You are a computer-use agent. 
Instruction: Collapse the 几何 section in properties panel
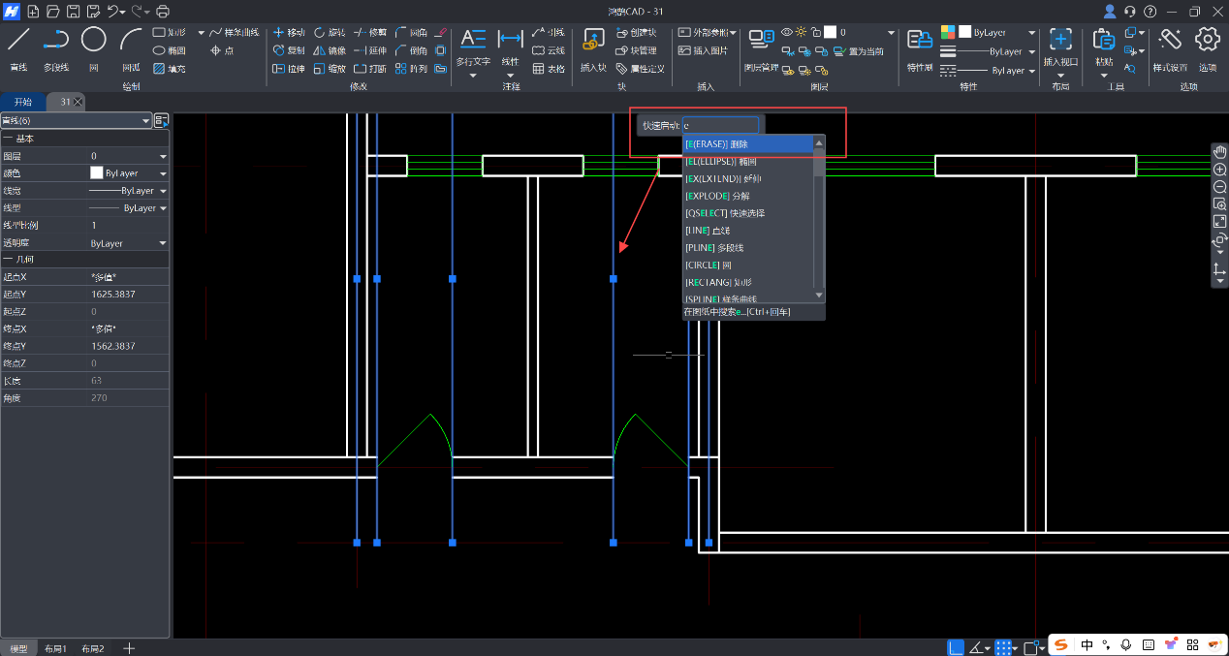[x=8, y=260]
